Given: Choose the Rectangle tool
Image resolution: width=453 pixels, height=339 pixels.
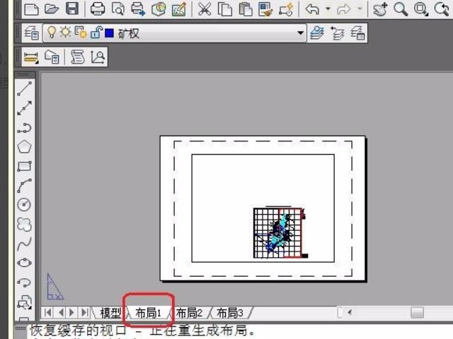Looking at the screenshot, I should pos(25,167).
